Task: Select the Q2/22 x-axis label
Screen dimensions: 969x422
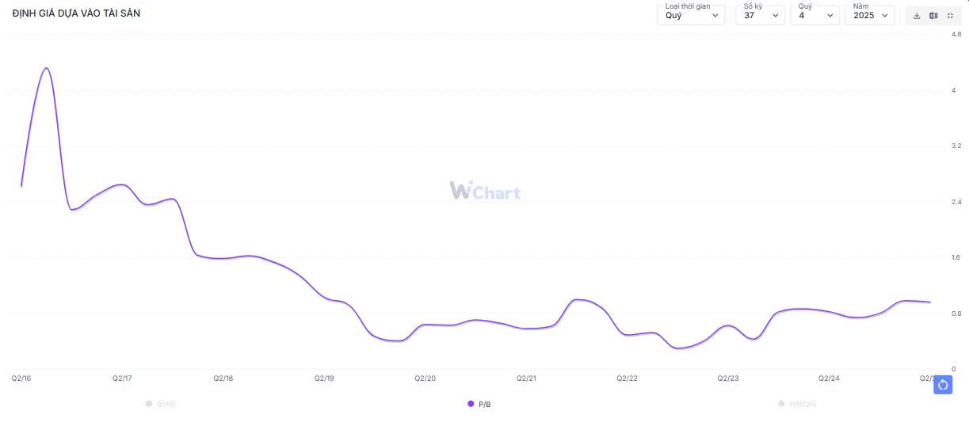Action: (x=628, y=378)
